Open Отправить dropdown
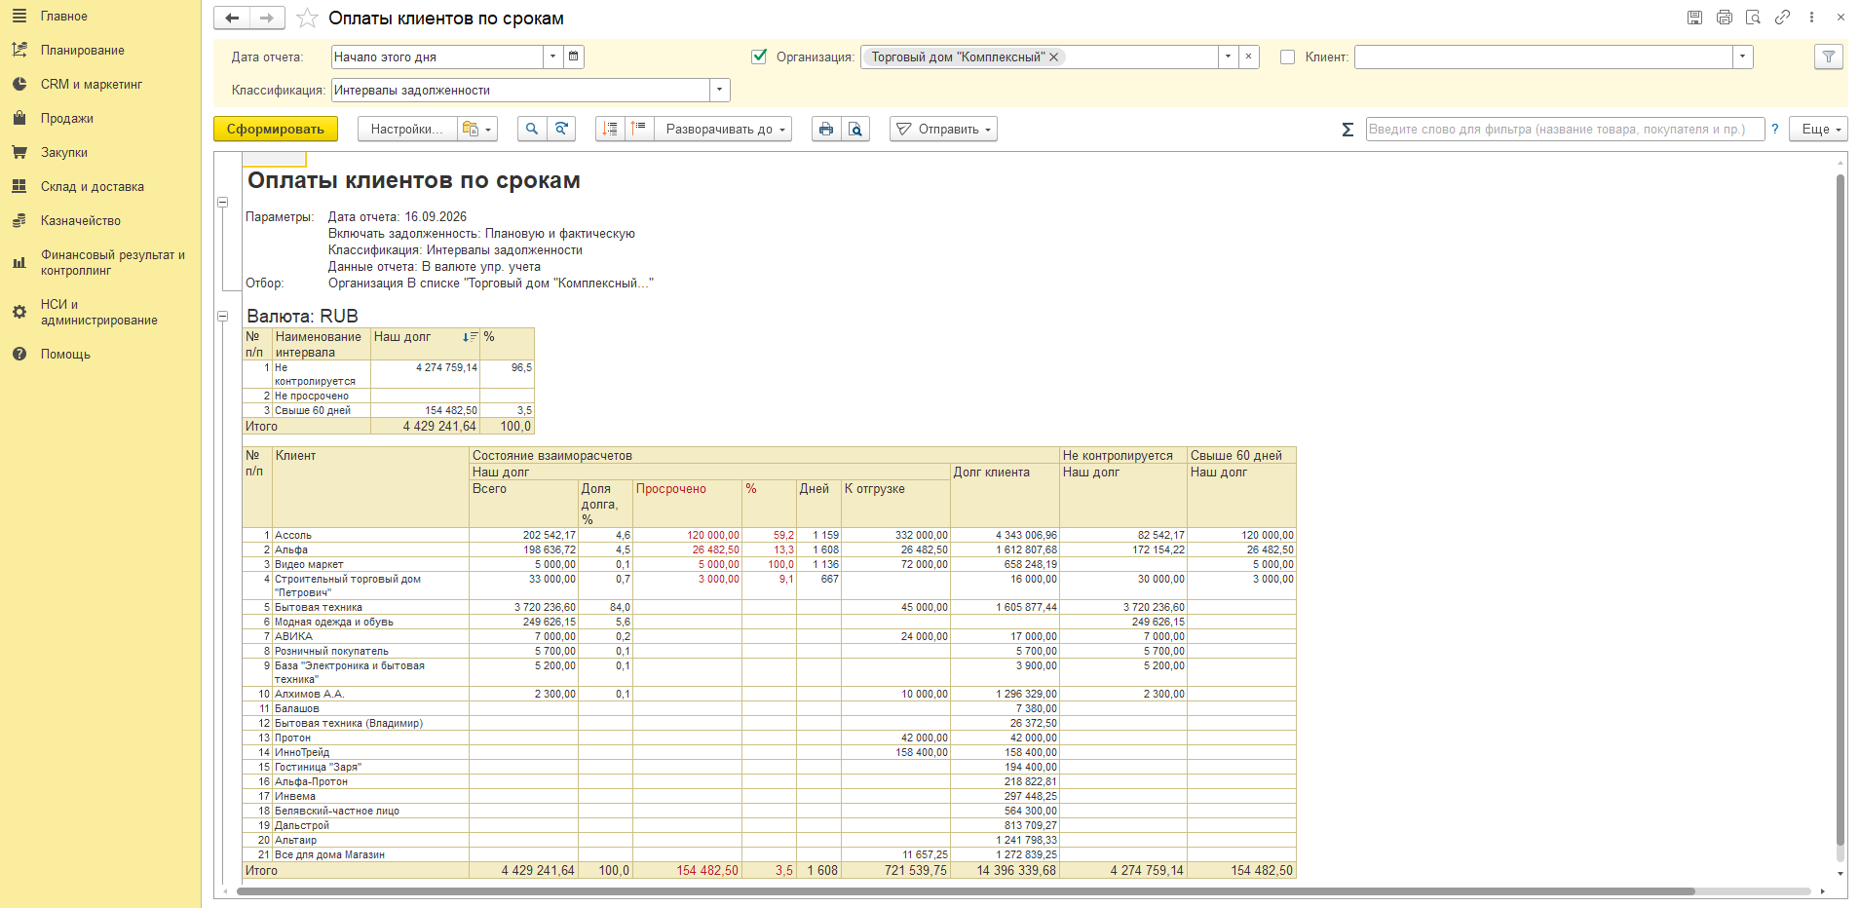The width and height of the screenshot is (1860, 908). click(943, 129)
